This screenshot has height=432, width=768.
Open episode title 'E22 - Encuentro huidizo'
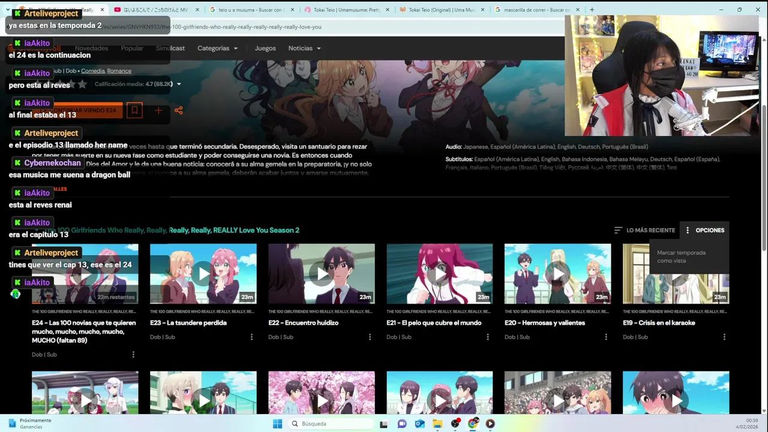pyautogui.click(x=304, y=323)
